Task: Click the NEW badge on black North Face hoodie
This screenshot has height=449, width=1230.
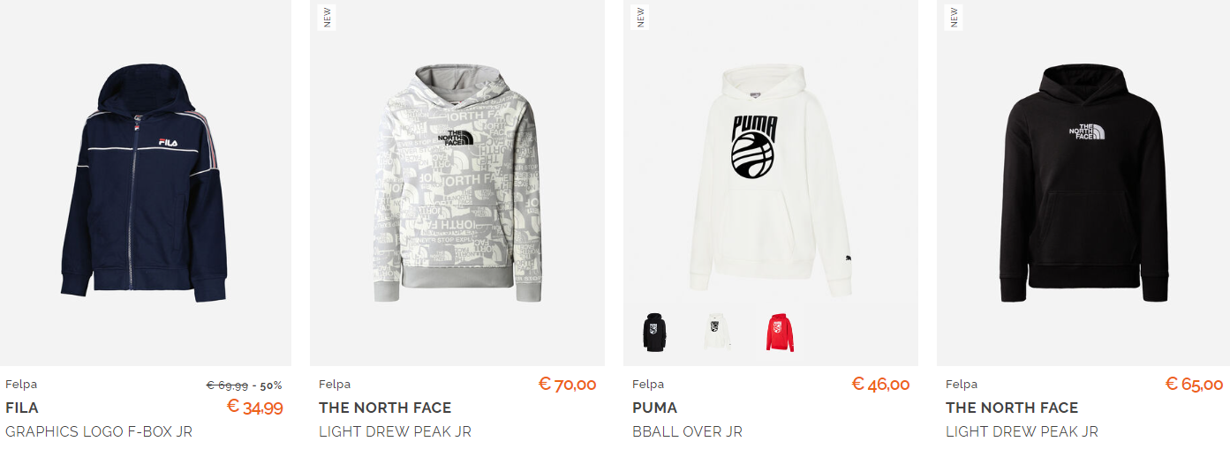Action: click(x=954, y=18)
